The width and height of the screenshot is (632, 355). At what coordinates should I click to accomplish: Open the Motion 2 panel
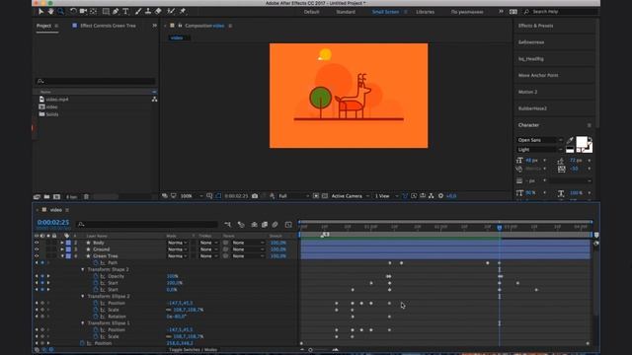[527, 92]
